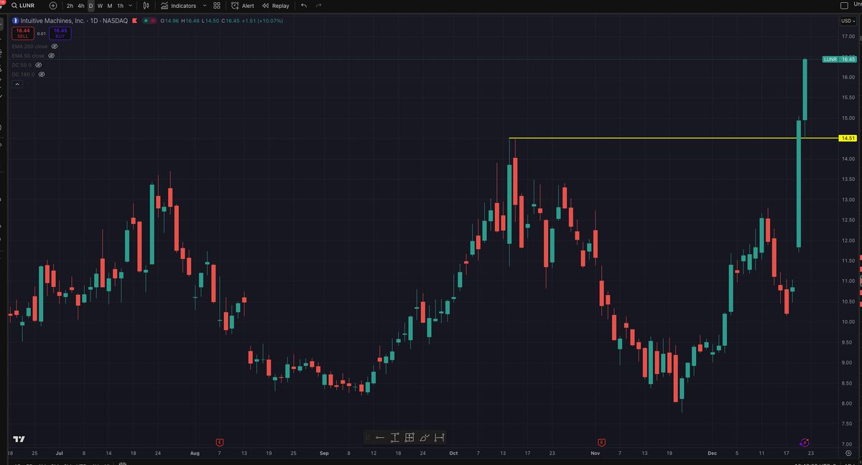
Task: Collapse the indicator legend with chevron
Action: click(17, 84)
